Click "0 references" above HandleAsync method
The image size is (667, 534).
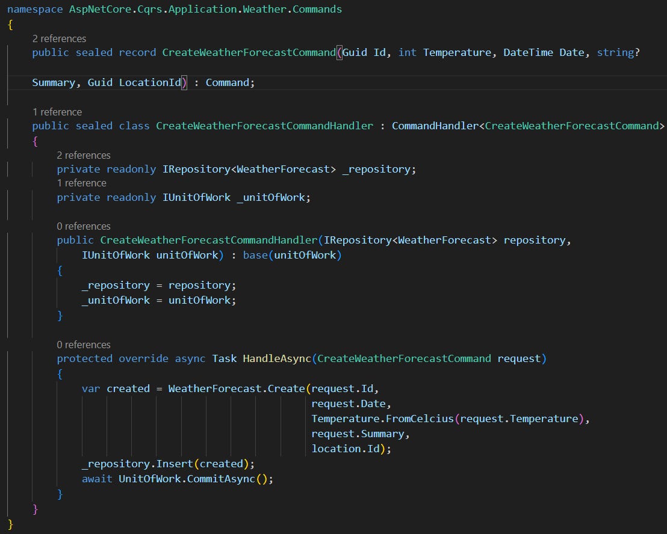pos(83,345)
